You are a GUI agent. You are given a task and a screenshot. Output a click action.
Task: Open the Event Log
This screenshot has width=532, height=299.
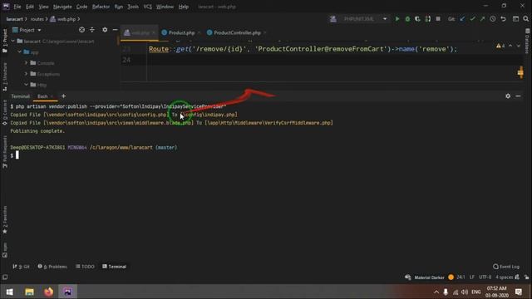coord(506,267)
